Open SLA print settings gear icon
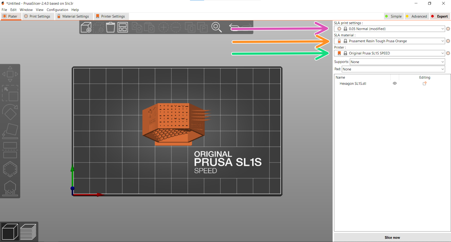The height and width of the screenshot is (242, 451). click(x=448, y=29)
